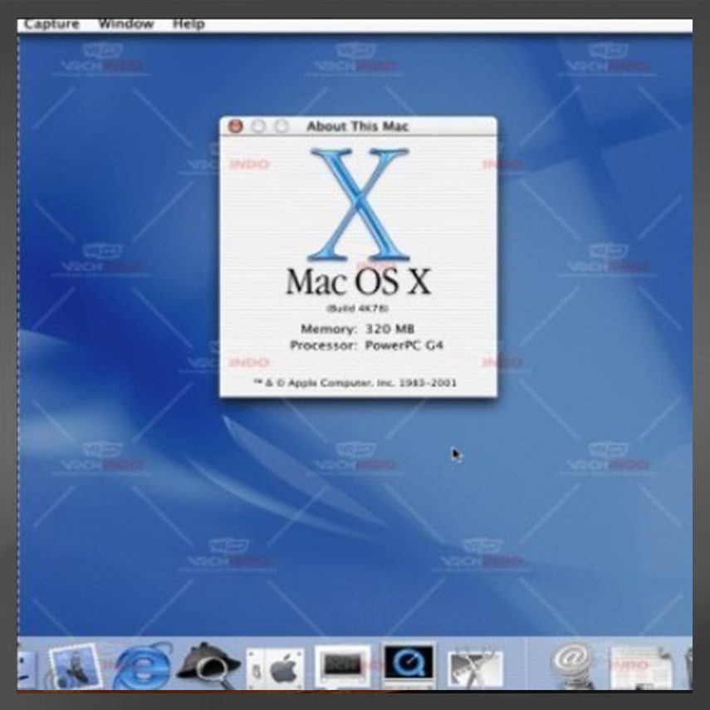The width and height of the screenshot is (710, 710).
Task: Open the Window menu
Action: click(x=125, y=23)
